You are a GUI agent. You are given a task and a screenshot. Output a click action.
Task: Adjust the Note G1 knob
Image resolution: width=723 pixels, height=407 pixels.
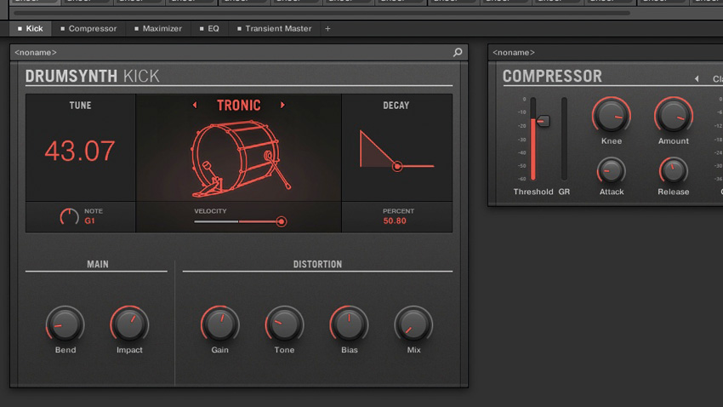pos(69,216)
